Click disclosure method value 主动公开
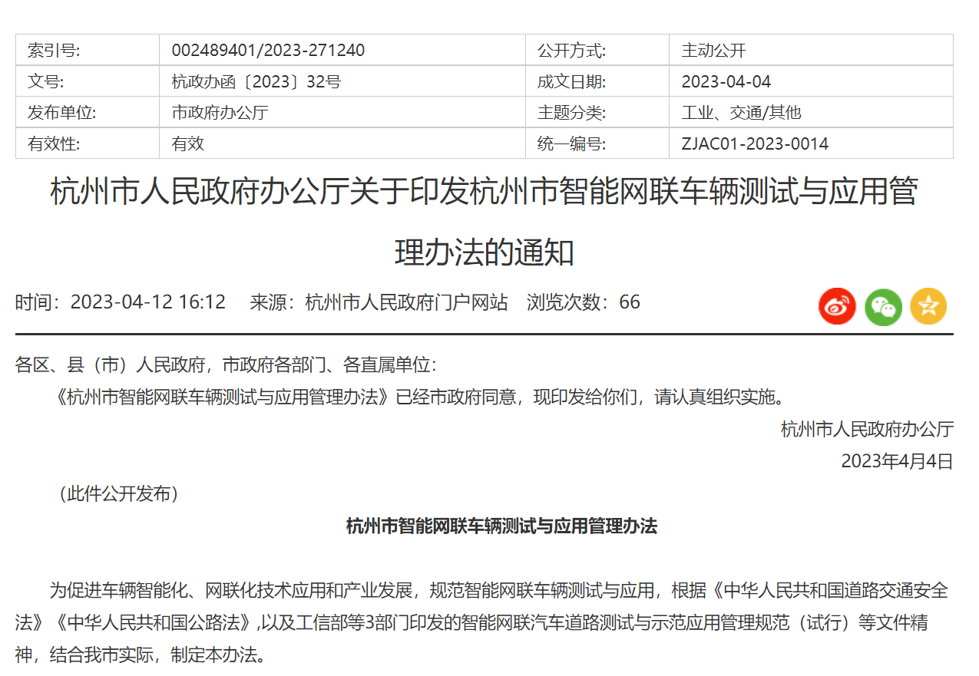Screen dimensions: 979x676 (x=713, y=51)
